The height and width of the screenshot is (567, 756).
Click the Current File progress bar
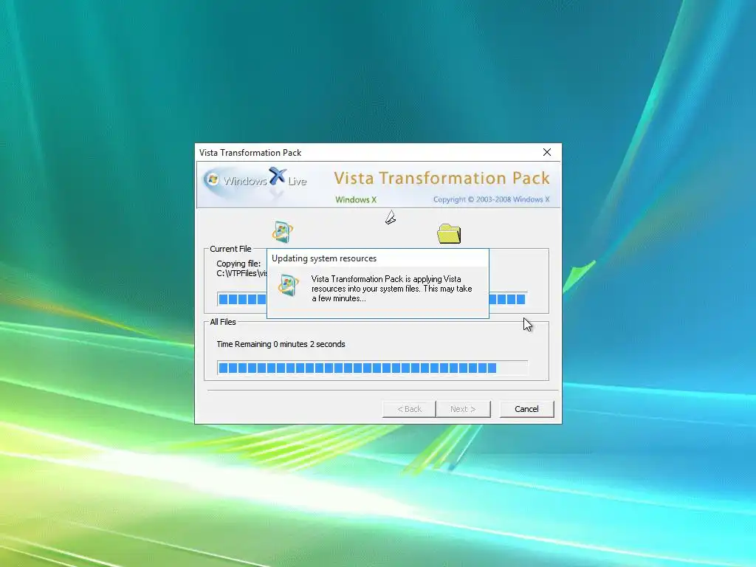372,299
